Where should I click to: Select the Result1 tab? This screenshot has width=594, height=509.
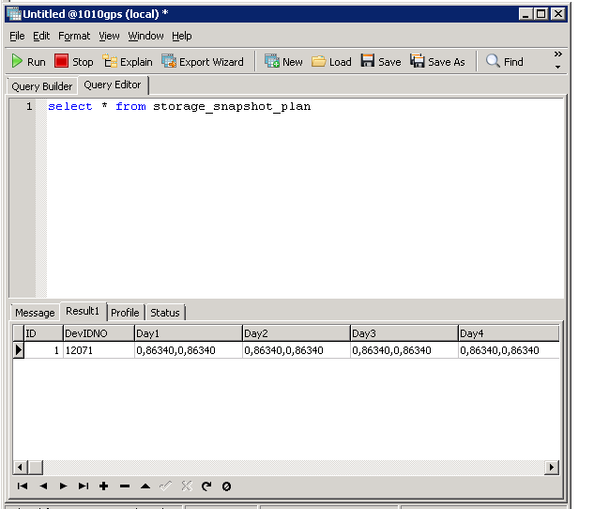(83, 311)
